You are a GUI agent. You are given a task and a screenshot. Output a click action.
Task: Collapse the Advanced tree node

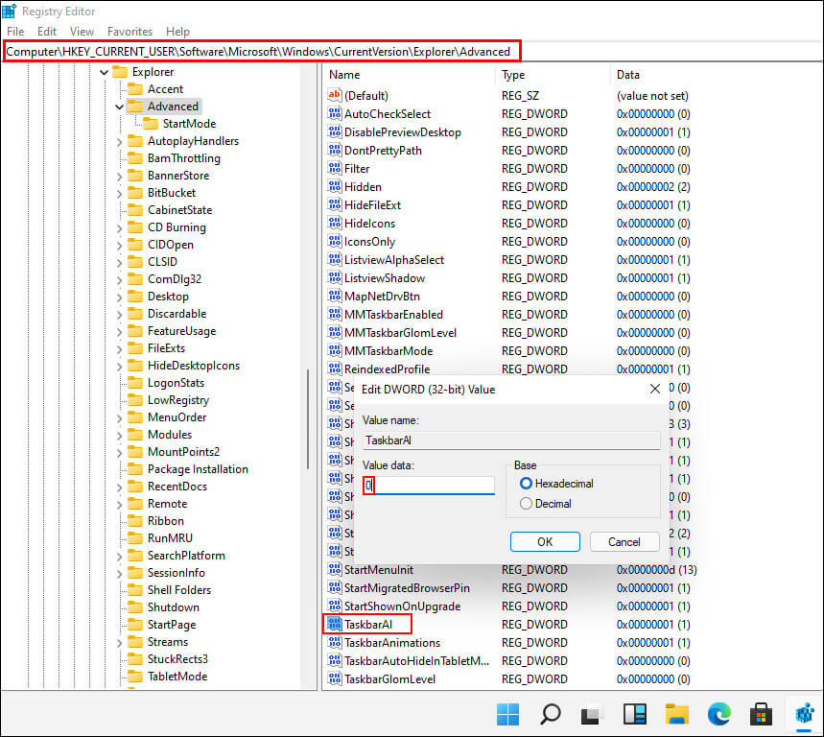[119, 107]
